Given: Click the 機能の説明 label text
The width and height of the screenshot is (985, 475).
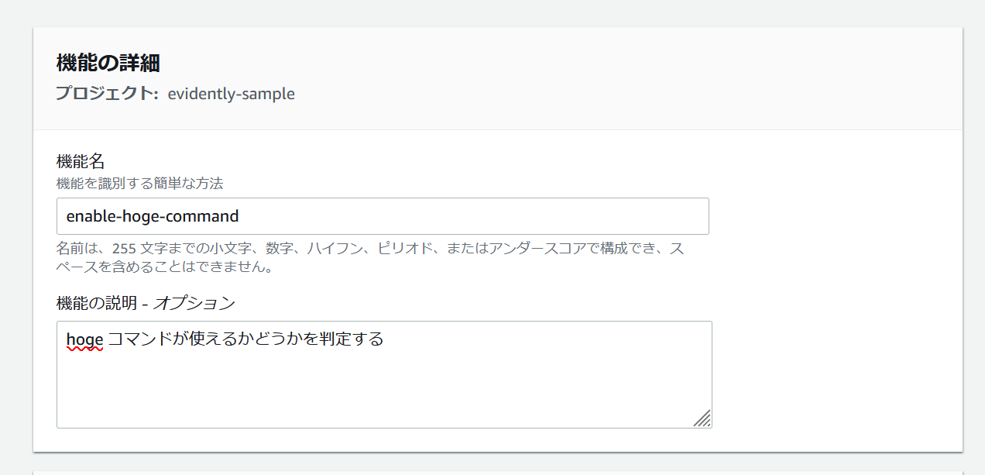Looking at the screenshot, I should [x=98, y=302].
